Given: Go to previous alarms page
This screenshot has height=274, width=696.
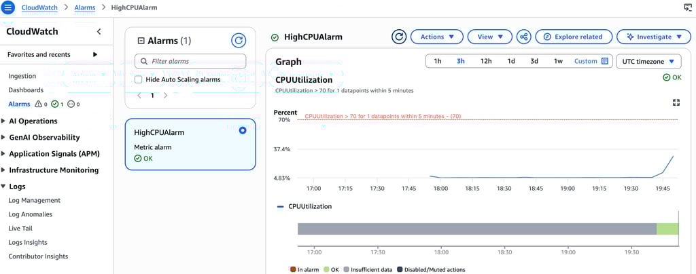Looking at the screenshot, I should [x=139, y=95].
